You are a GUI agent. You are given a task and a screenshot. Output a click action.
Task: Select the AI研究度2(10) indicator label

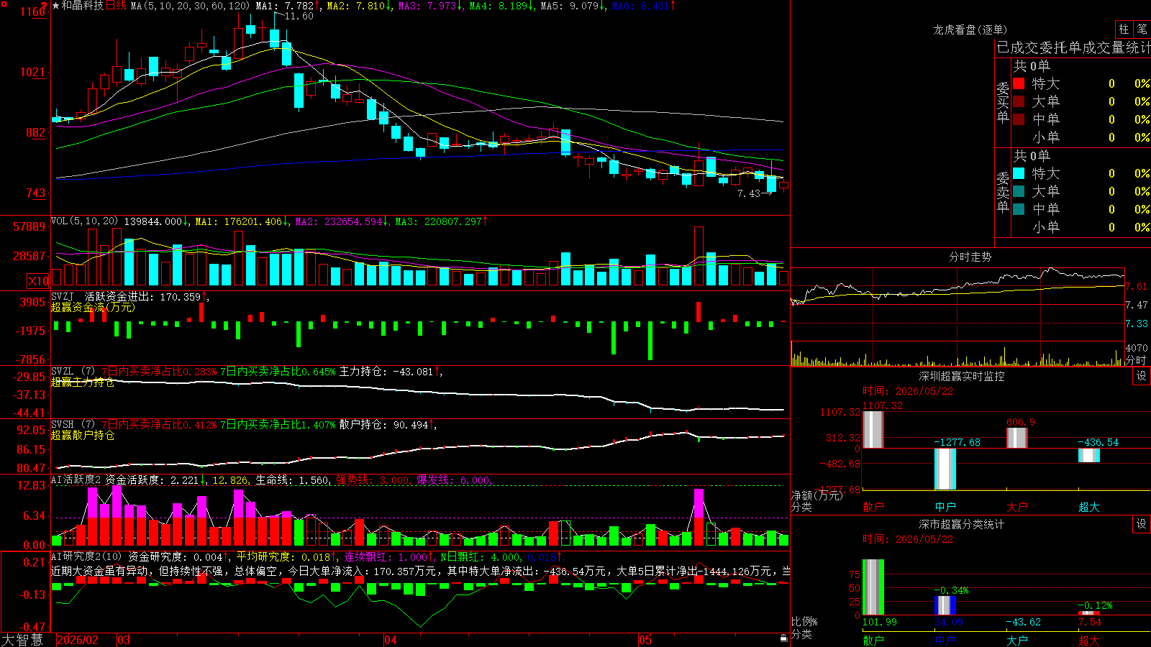[x=87, y=556]
